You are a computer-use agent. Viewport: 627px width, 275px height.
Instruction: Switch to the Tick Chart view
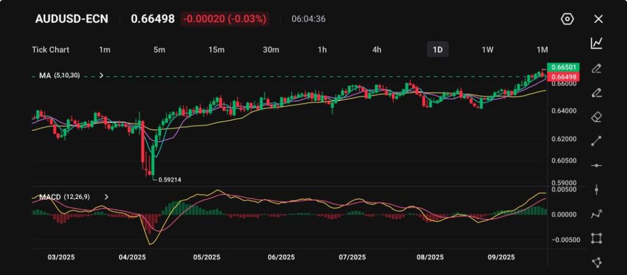point(50,50)
